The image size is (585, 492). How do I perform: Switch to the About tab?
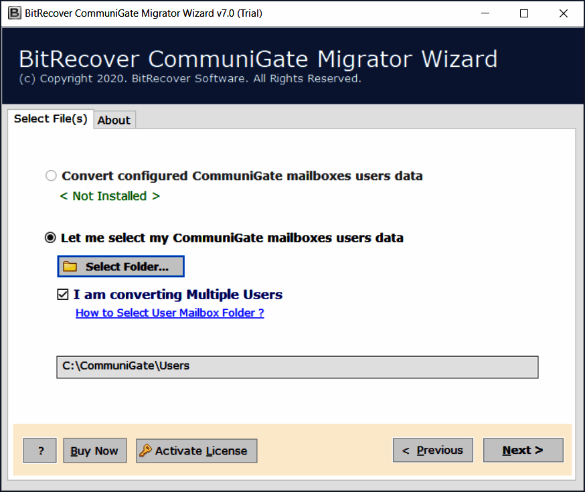click(114, 120)
